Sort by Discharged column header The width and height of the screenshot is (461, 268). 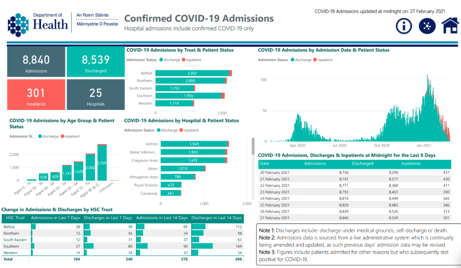362,164
